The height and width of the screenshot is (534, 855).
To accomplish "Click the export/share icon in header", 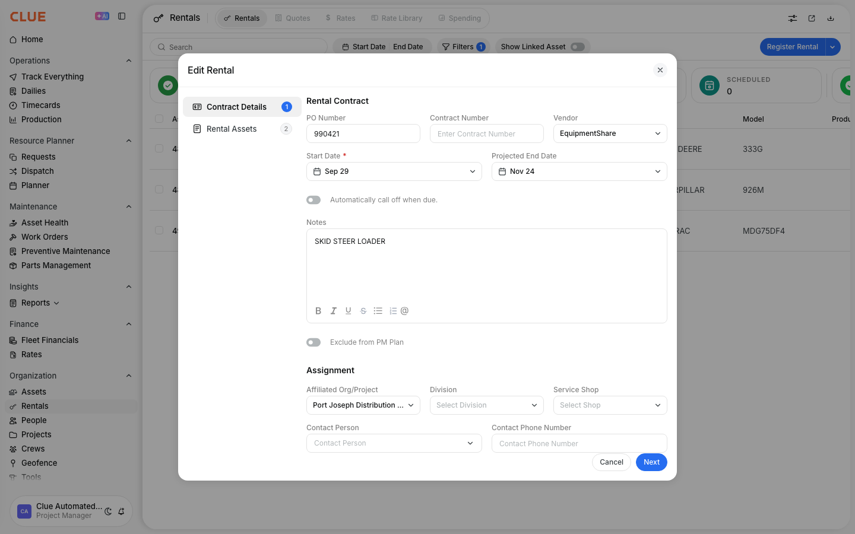I will pyautogui.click(x=812, y=18).
